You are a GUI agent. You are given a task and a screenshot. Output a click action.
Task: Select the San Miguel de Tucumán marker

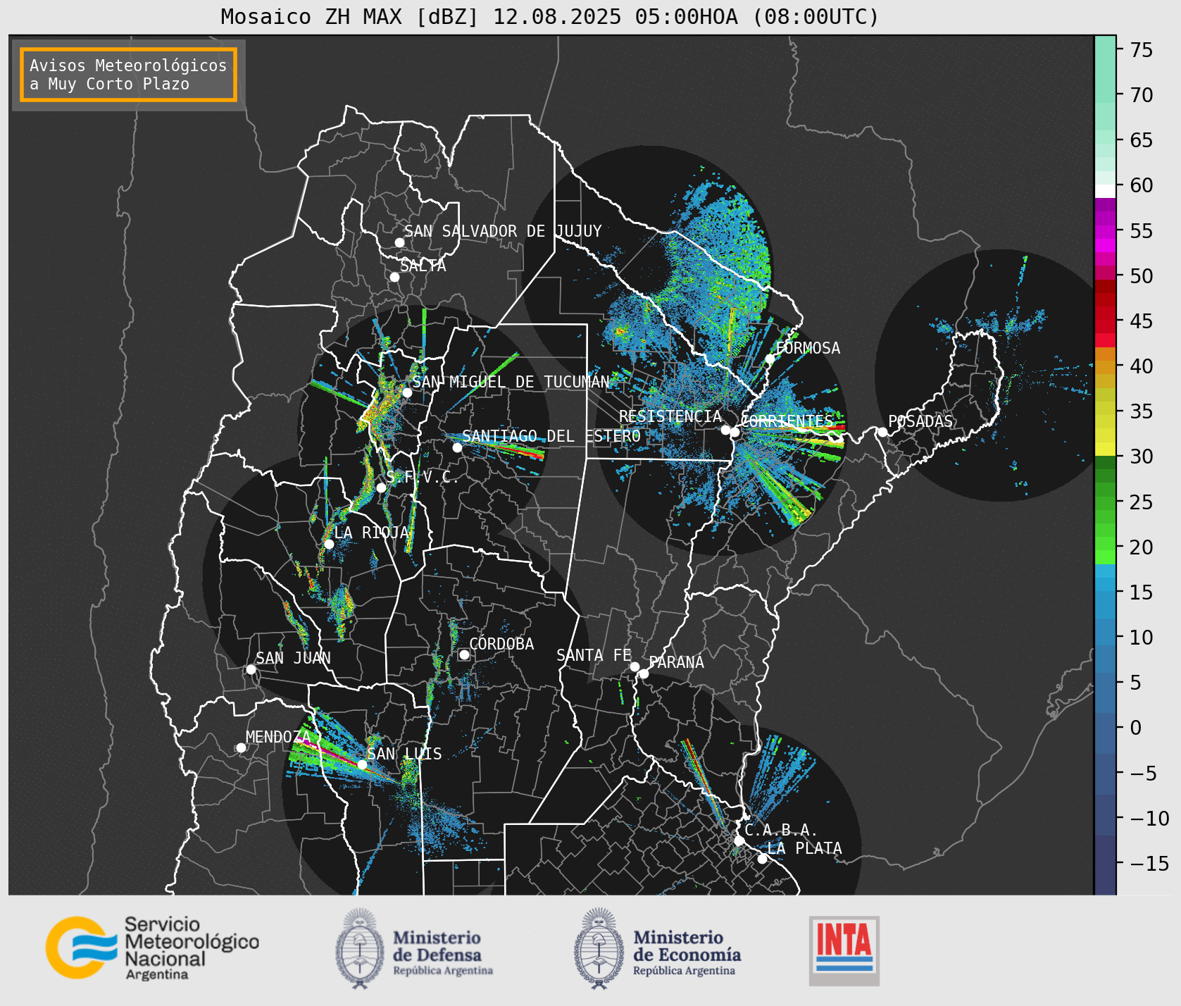(406, 392)
